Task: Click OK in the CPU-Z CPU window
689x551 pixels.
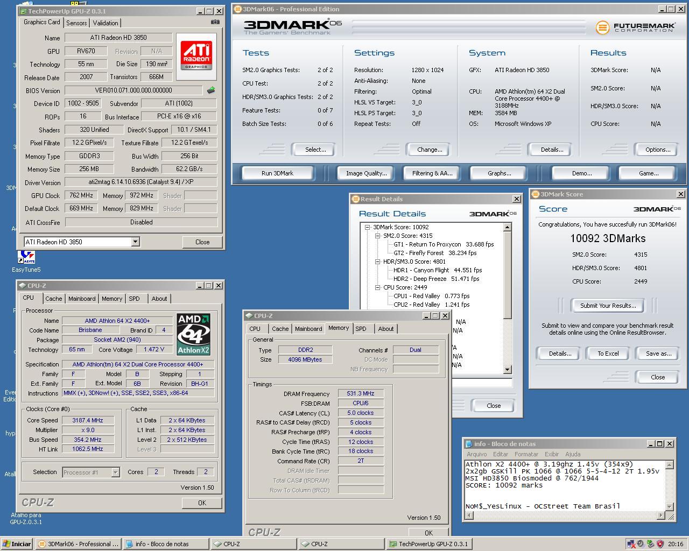Action: tap(202, 503)
